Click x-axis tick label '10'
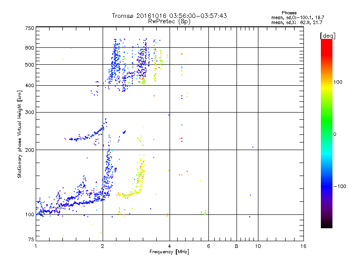The height and width of the screenshot is (268, 357). (x=258, y=246)
